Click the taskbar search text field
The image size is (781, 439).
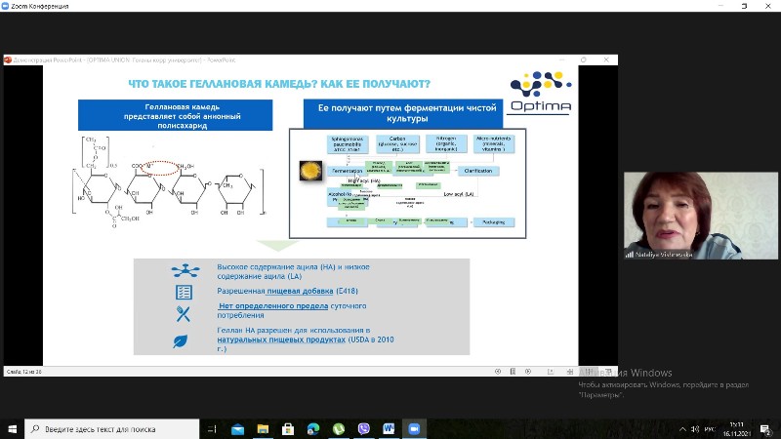112,429
